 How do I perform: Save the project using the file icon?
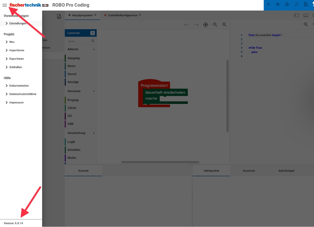305,4
